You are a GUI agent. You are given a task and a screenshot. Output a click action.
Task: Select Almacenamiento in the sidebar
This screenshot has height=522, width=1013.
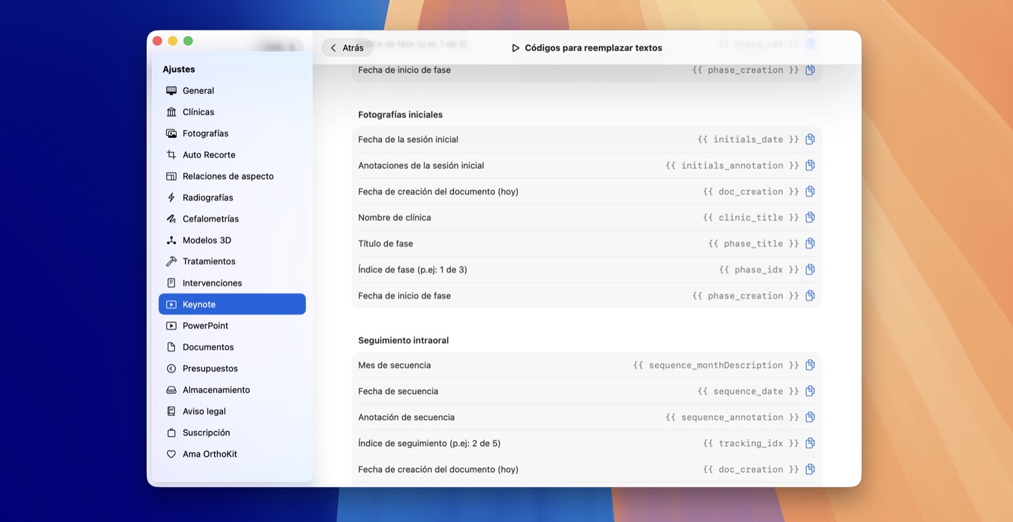232,390
